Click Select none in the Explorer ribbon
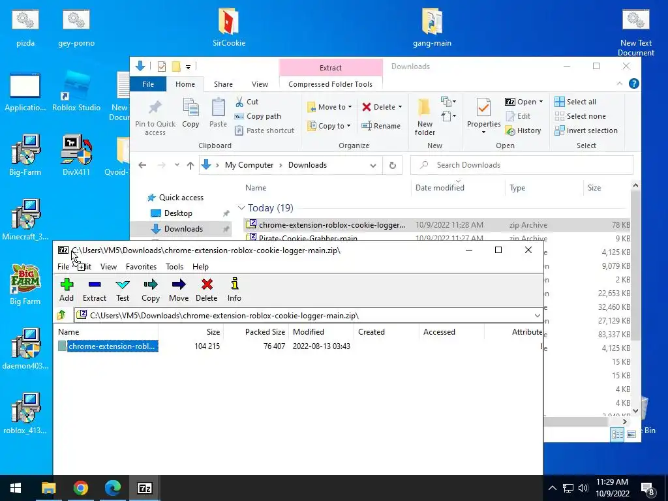Screen dimensions: 668x501 coord(580,116)
